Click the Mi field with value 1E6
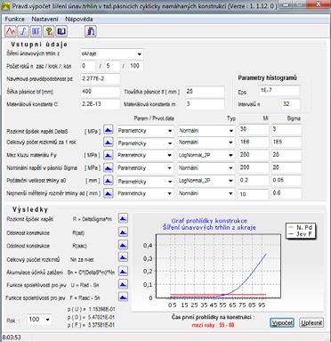The image size is (331, 342). click(x=254, y=142)
